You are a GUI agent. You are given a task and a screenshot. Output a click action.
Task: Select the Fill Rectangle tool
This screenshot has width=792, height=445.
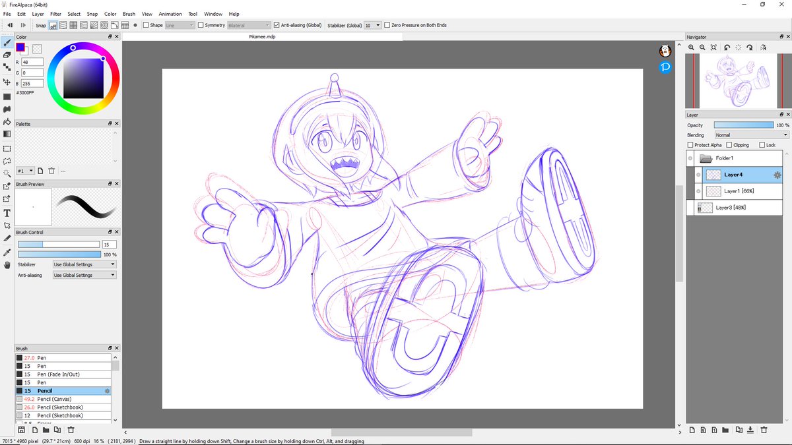pos(7,96)
